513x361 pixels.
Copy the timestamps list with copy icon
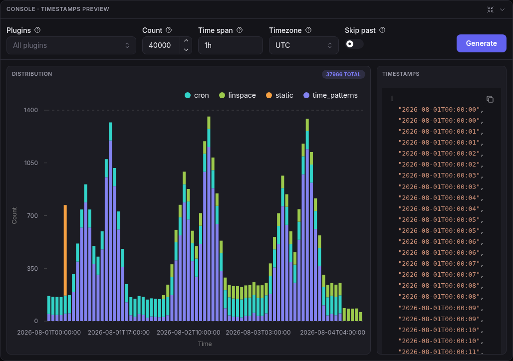pyautogui.click(x=490, y=99)
